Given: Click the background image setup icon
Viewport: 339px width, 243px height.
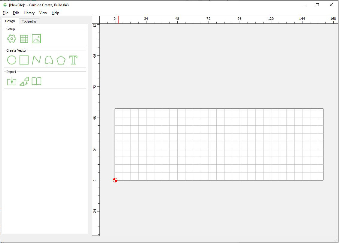Looking at the screenshot, I should [x=36, y=39].
